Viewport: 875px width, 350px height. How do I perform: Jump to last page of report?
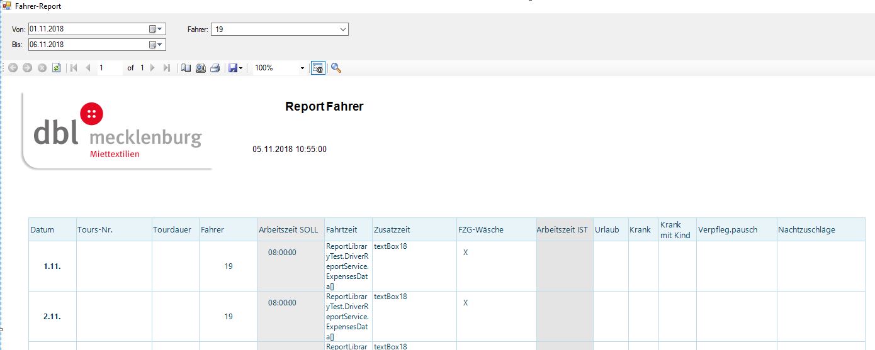[x=166, y=68]
